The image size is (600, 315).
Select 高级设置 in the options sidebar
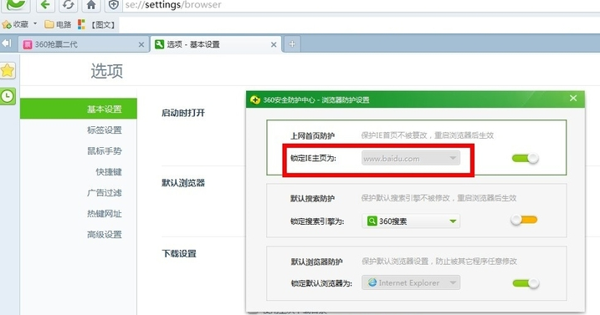(x=104, y=234)
